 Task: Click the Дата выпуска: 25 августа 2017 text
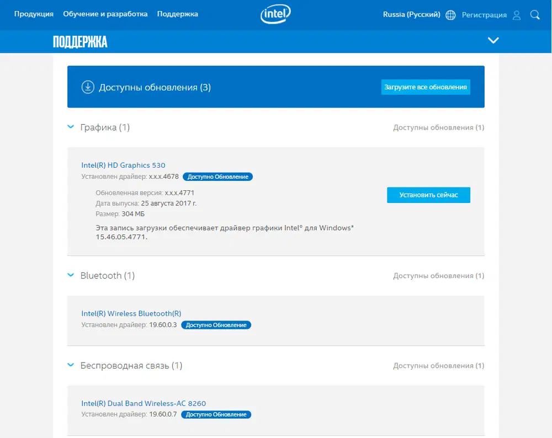click(x=146, y=204)
